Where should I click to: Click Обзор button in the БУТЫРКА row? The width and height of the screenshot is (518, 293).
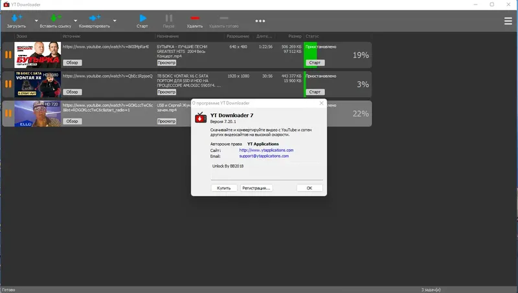73,63
